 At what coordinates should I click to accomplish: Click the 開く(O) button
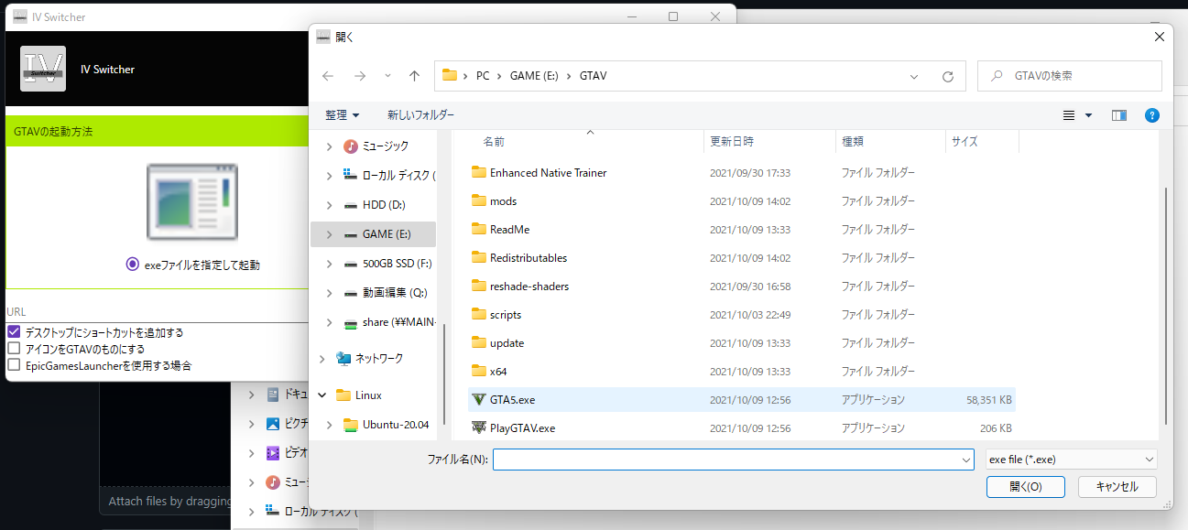pyautogui.click(x=1025, y=487)
